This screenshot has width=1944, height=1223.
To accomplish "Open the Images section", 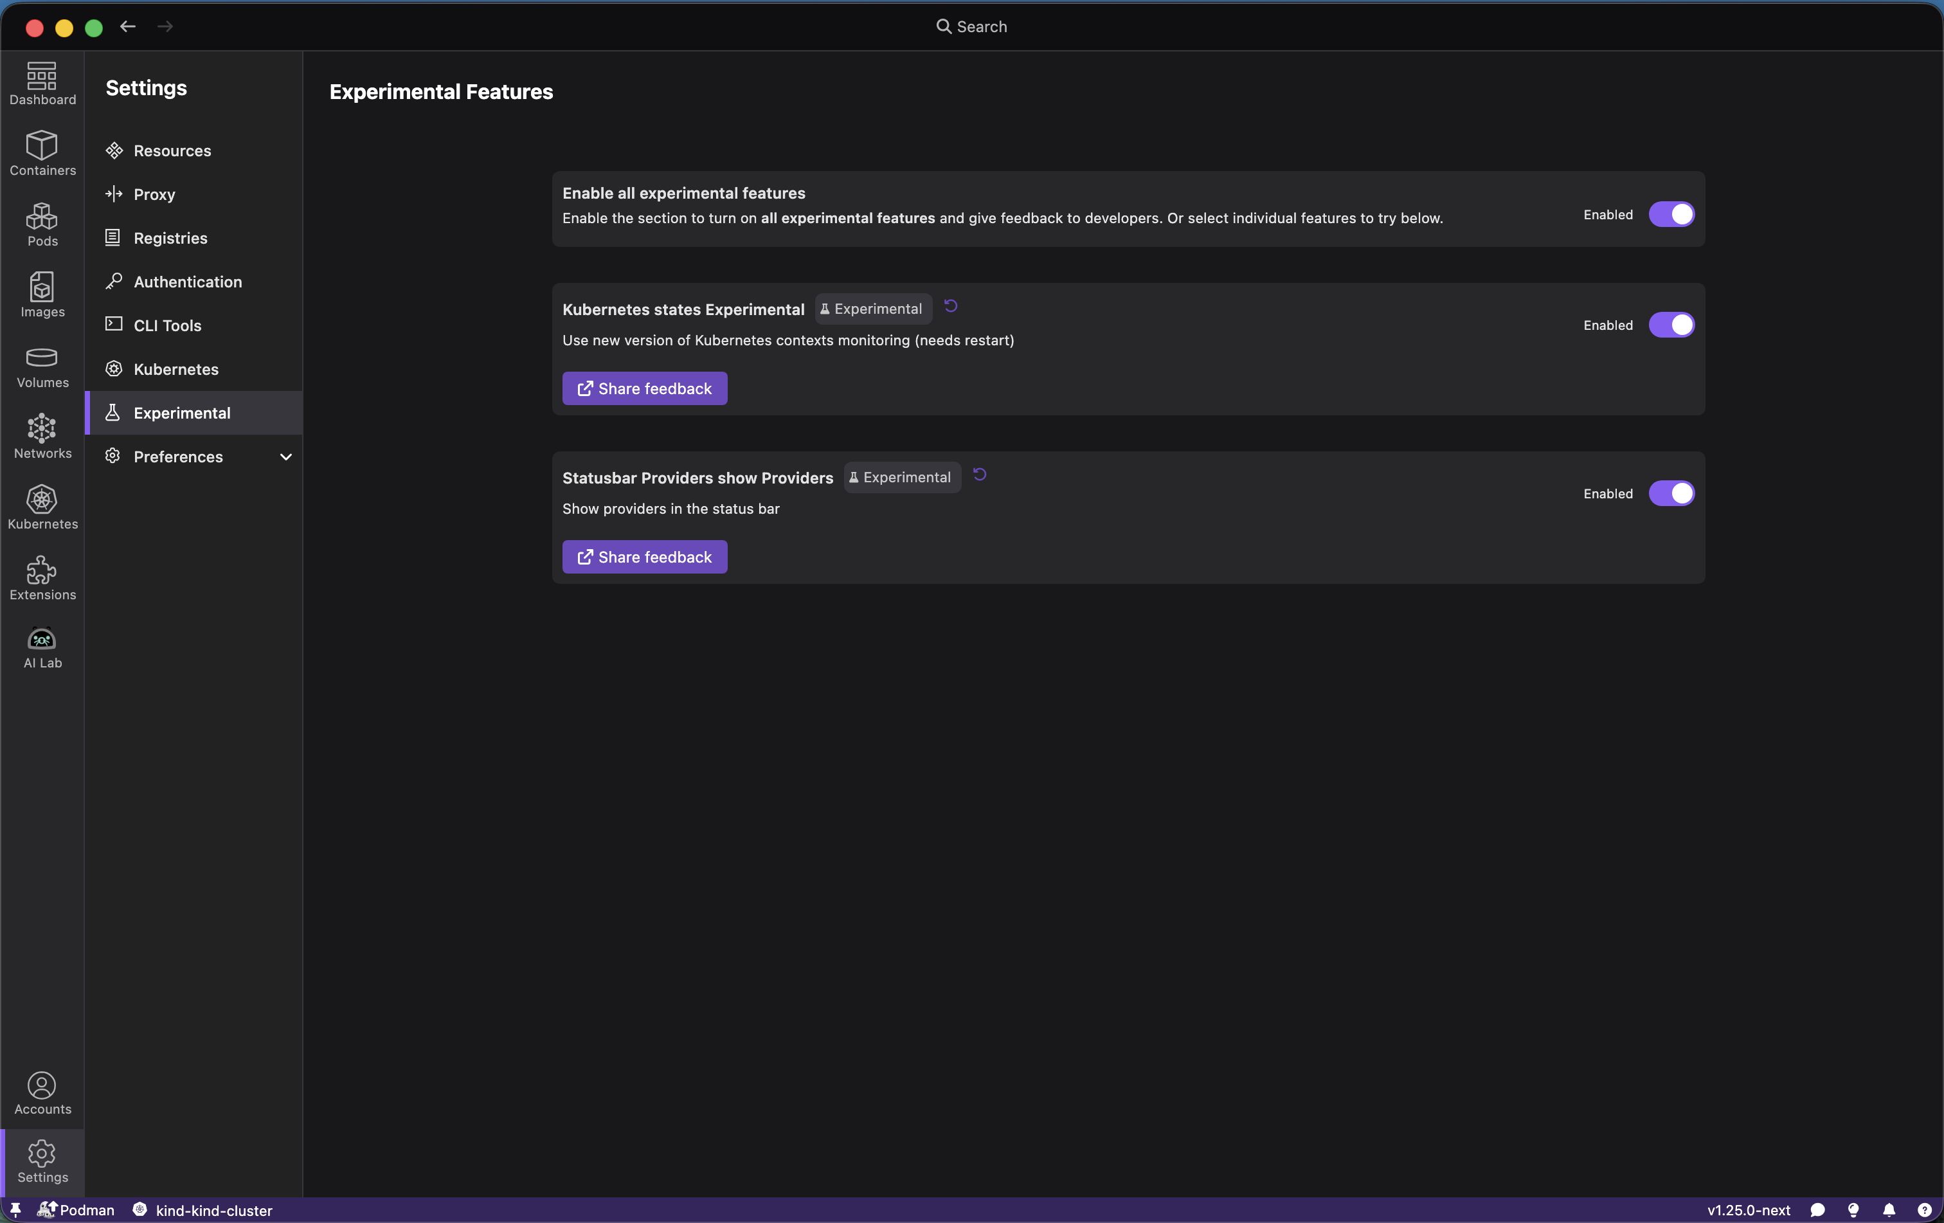I will [42, 294].
